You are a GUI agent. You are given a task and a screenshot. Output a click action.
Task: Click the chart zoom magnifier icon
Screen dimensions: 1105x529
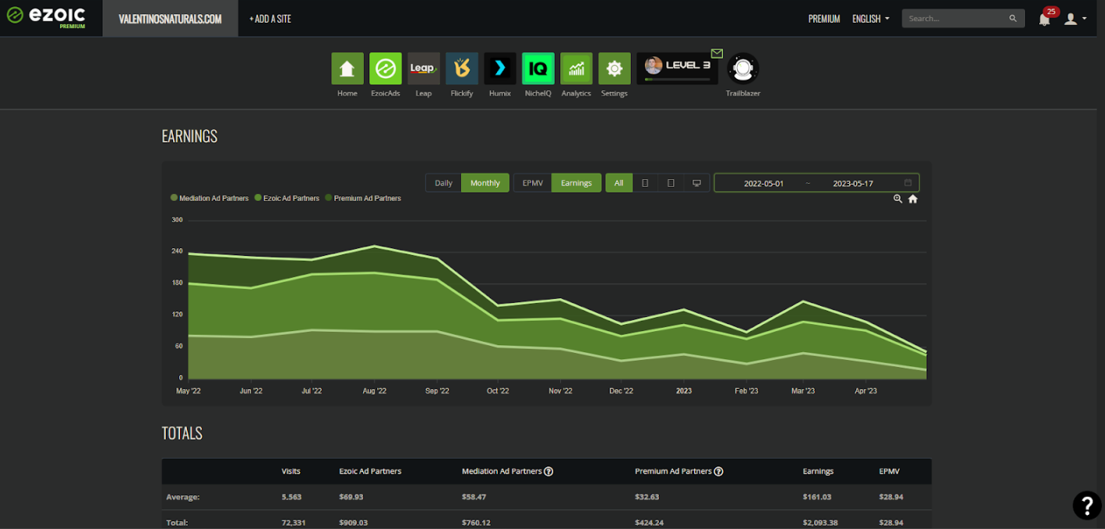coord(898,199)
